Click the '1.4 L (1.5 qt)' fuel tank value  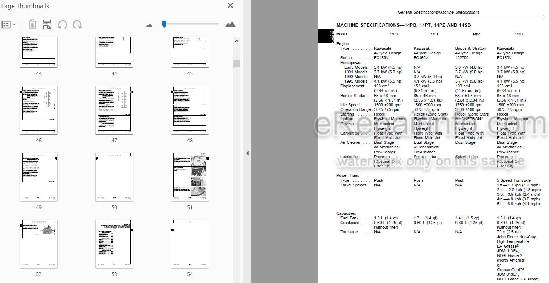click(467, 218)
